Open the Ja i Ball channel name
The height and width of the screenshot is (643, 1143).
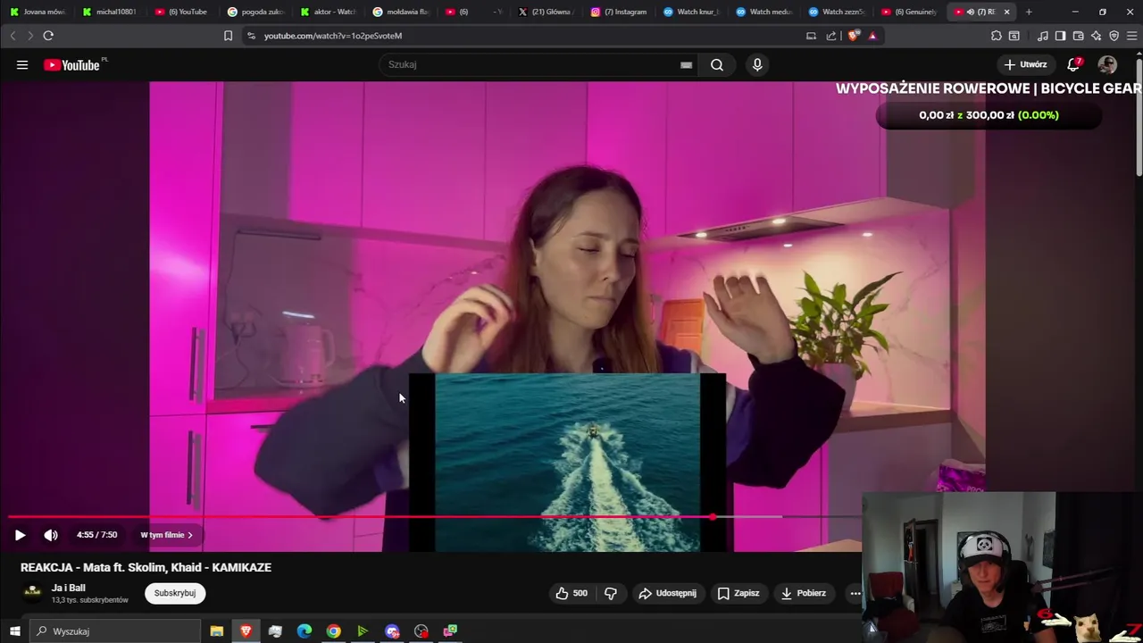[69, 588]
